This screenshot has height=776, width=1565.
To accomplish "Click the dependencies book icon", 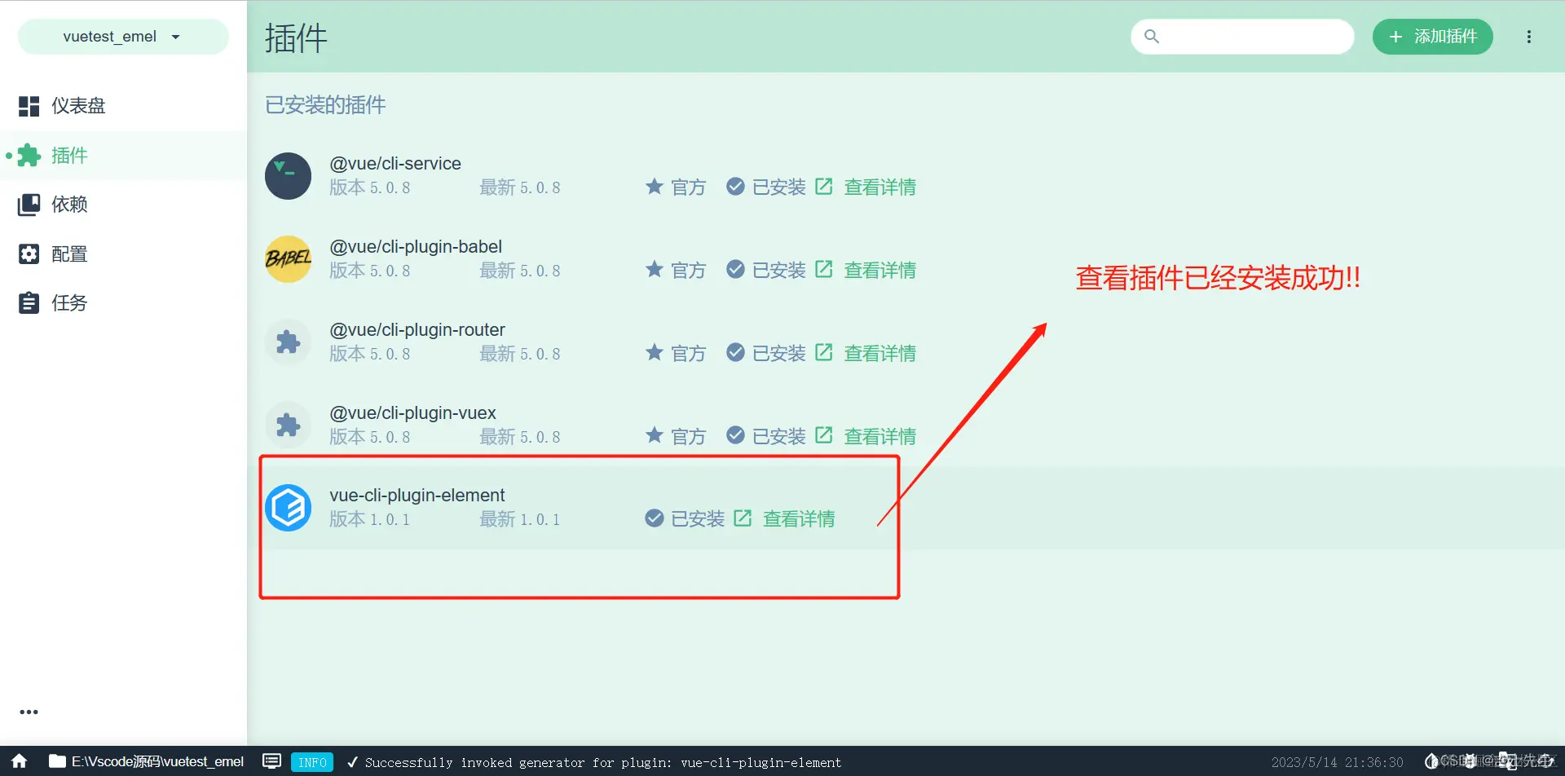I will 29,205.
